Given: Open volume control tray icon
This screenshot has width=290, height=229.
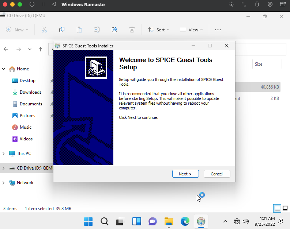Looking at the screenshot, I should point(246,221).
